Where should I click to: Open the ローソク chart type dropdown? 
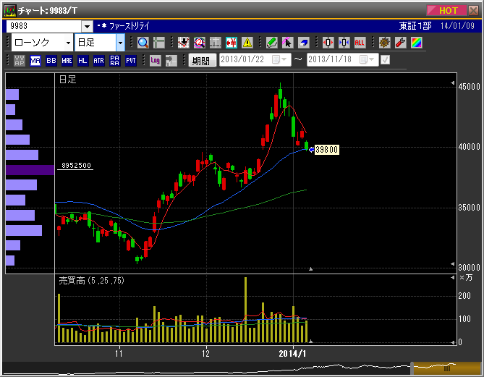click(x=68, y=43)
